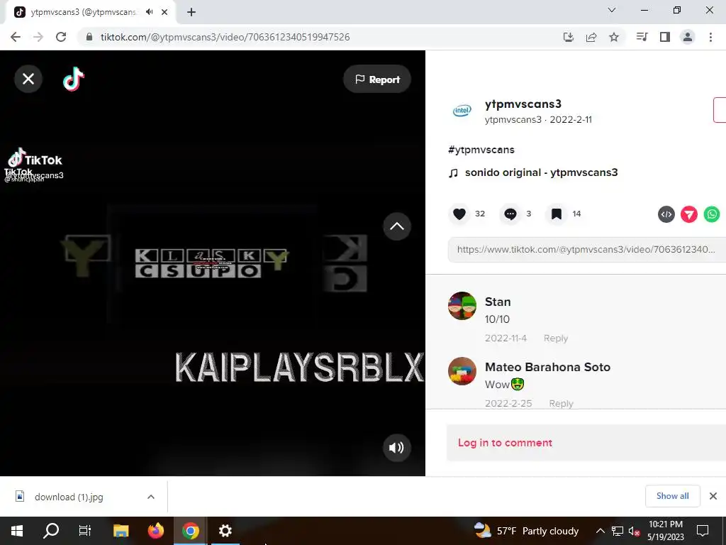Reload the TikTok page
The image size is (726, 545).
(x=61, y=37)
